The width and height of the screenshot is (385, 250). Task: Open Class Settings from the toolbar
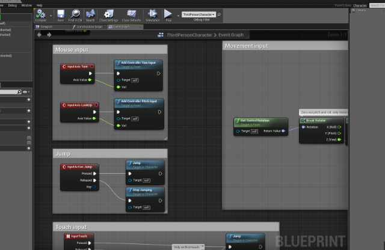(x=108, y=16)
